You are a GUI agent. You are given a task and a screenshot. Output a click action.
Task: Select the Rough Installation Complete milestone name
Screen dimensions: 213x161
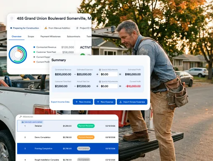pyautogui.click(x=47, y=160)
